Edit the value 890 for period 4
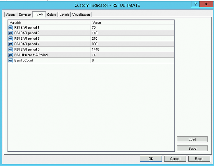 tap(133, 44)
